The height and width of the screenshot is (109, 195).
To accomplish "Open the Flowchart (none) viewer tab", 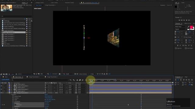I will (69, 3).
